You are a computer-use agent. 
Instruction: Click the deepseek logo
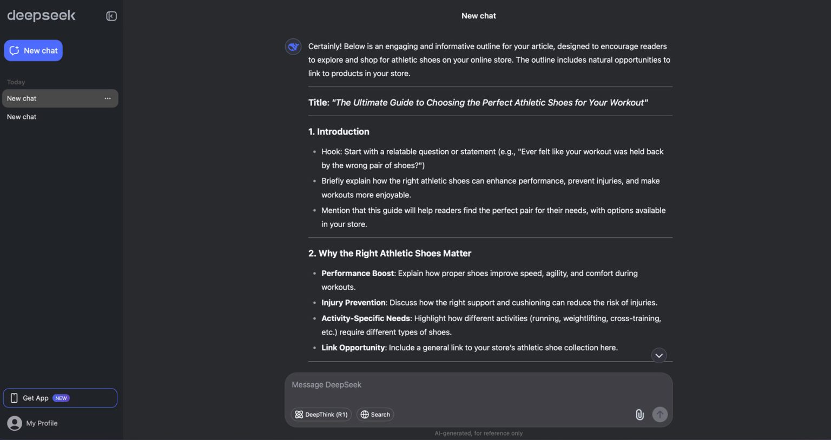click(42, 16)
